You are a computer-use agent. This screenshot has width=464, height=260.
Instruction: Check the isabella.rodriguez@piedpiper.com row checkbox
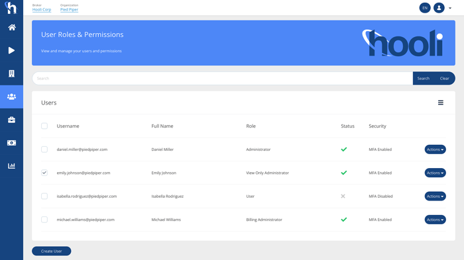pos(44,196)
